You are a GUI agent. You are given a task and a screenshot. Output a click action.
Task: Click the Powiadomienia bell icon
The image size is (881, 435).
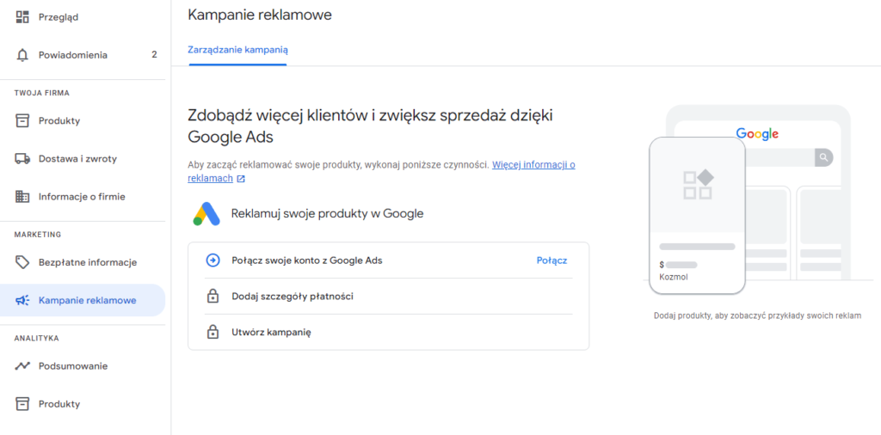22,55
